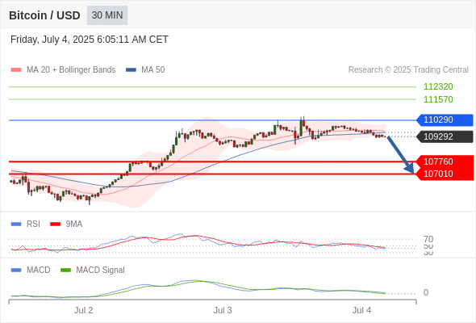Click the MA 50 blue legend swatch
Viewport: 476px width, 323px height.
pos(131,70)
